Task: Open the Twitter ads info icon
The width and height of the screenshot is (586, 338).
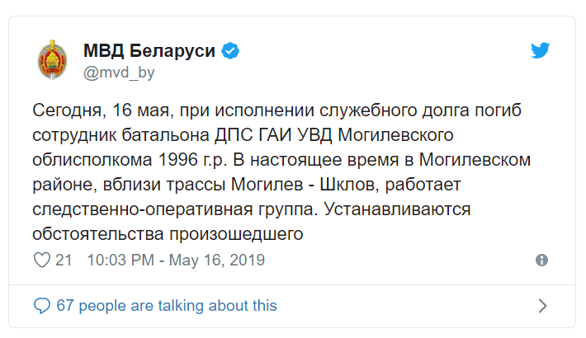Action: point(541,260)
